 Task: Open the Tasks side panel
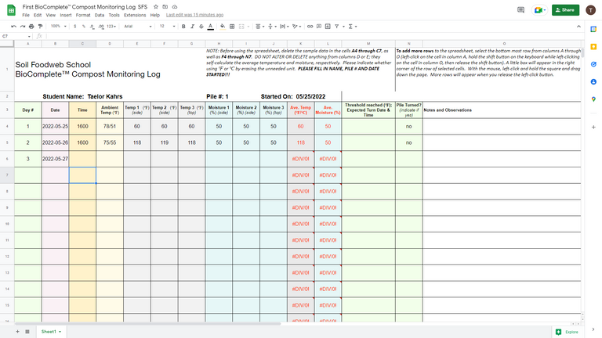click(593, 64)
